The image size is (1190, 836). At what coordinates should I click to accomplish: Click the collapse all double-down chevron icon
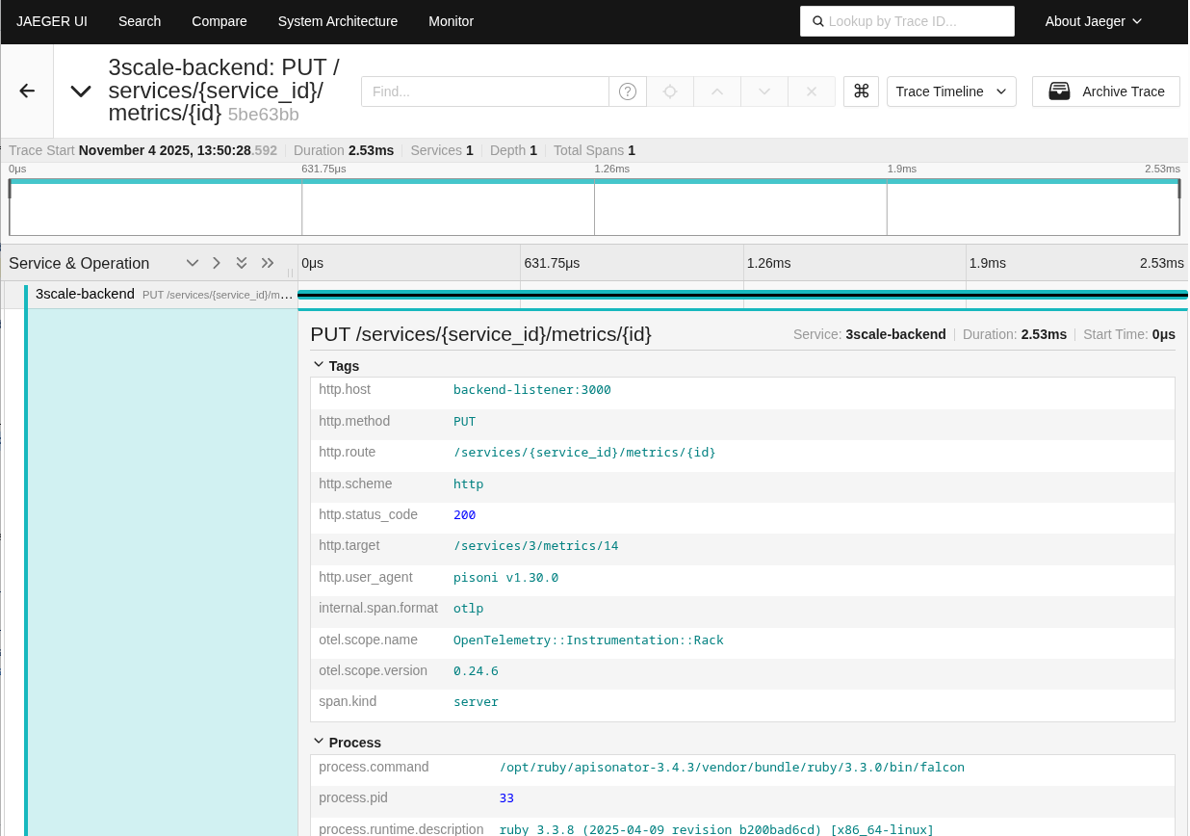pyautogui.click(x=242, y=263)
